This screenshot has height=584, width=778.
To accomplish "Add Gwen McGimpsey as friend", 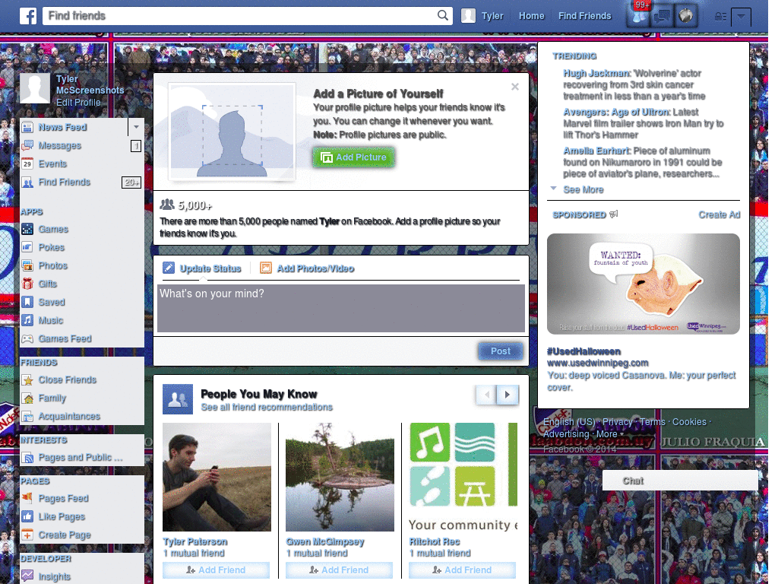I will coord(339,570).
